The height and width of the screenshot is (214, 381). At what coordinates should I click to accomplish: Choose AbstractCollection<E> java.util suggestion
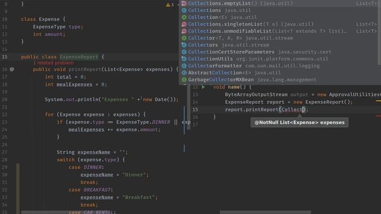pyautogui.click(x=279, y=73)
